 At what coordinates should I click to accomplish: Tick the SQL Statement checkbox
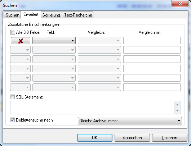point(12,97)
